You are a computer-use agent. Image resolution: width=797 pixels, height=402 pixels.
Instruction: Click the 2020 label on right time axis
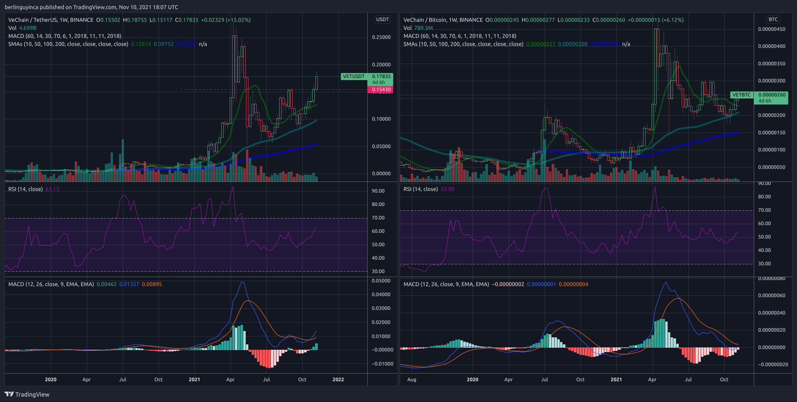click(x=473, y=379)
